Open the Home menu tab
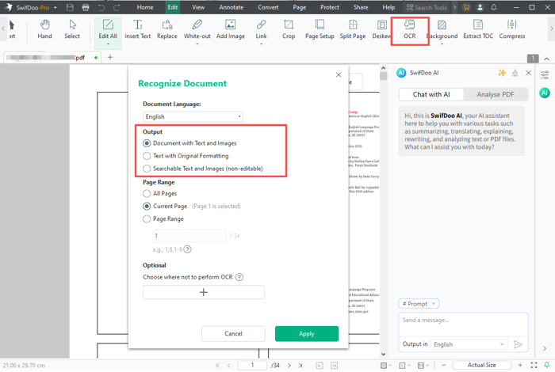The width and height of the screenshot is (555, 372). [145, 7]
